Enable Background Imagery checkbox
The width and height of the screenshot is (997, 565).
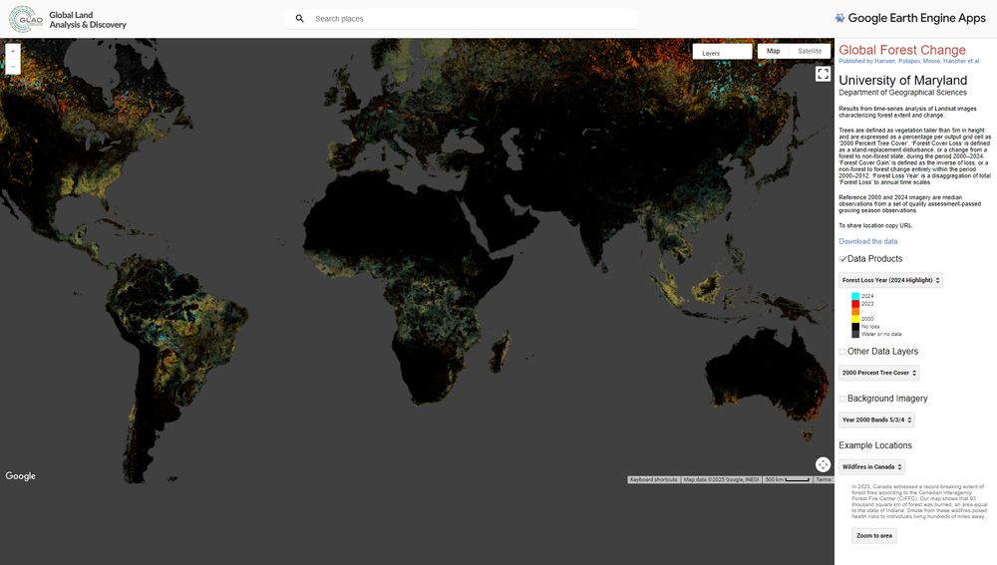(x=842, y=399)
